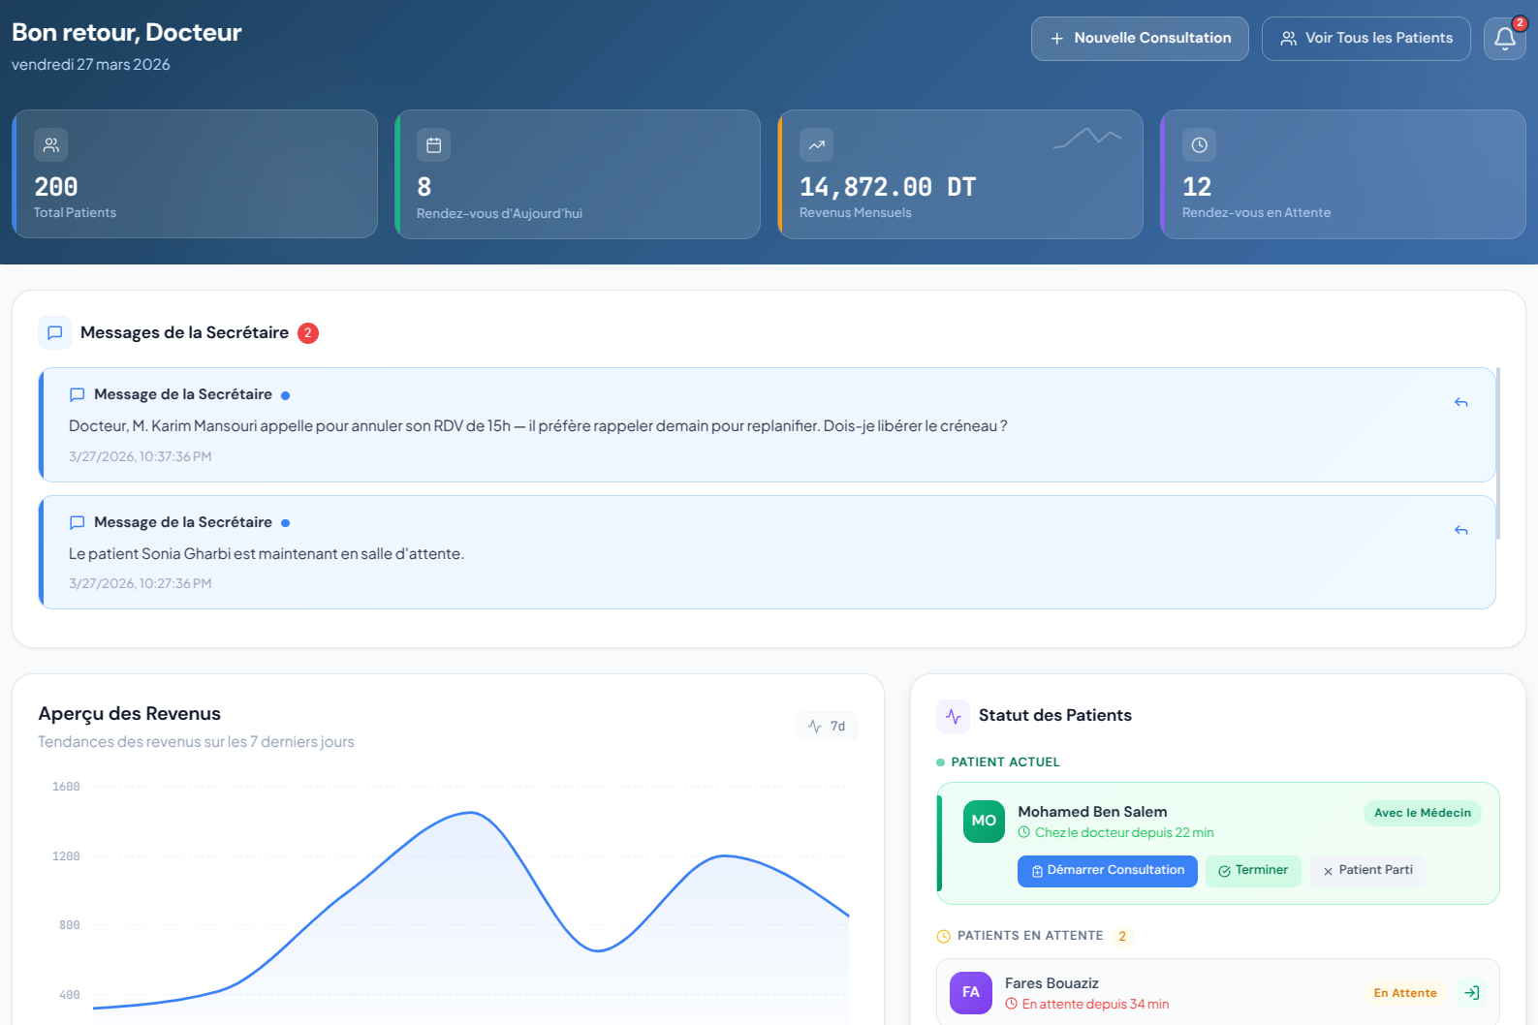Click message icon on Karim Mansouri message
The image size is (1538, 1025).
coord(78,394)
